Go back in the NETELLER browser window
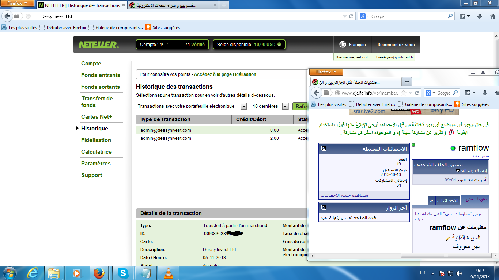The image size is (499, 280). (7, 16)
